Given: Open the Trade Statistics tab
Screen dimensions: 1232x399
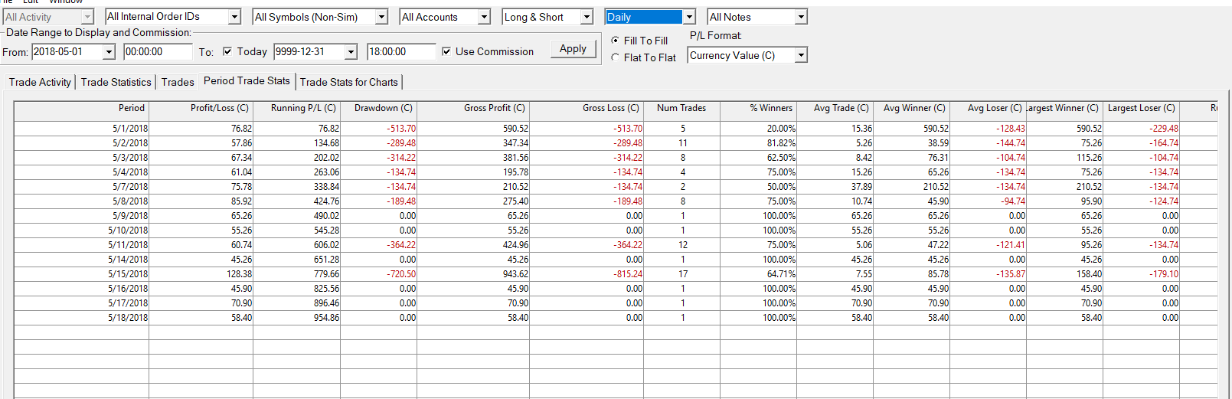Looking at the screenshot, I should [116, 82].
